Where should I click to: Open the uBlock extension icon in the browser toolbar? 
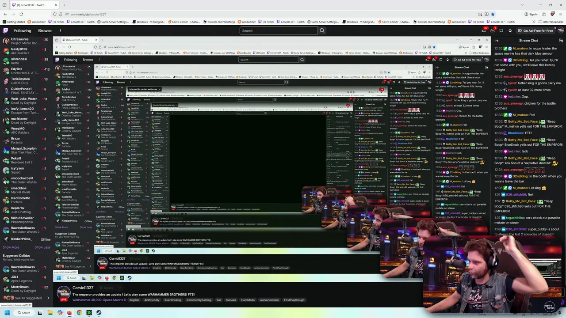click(552, 14)
